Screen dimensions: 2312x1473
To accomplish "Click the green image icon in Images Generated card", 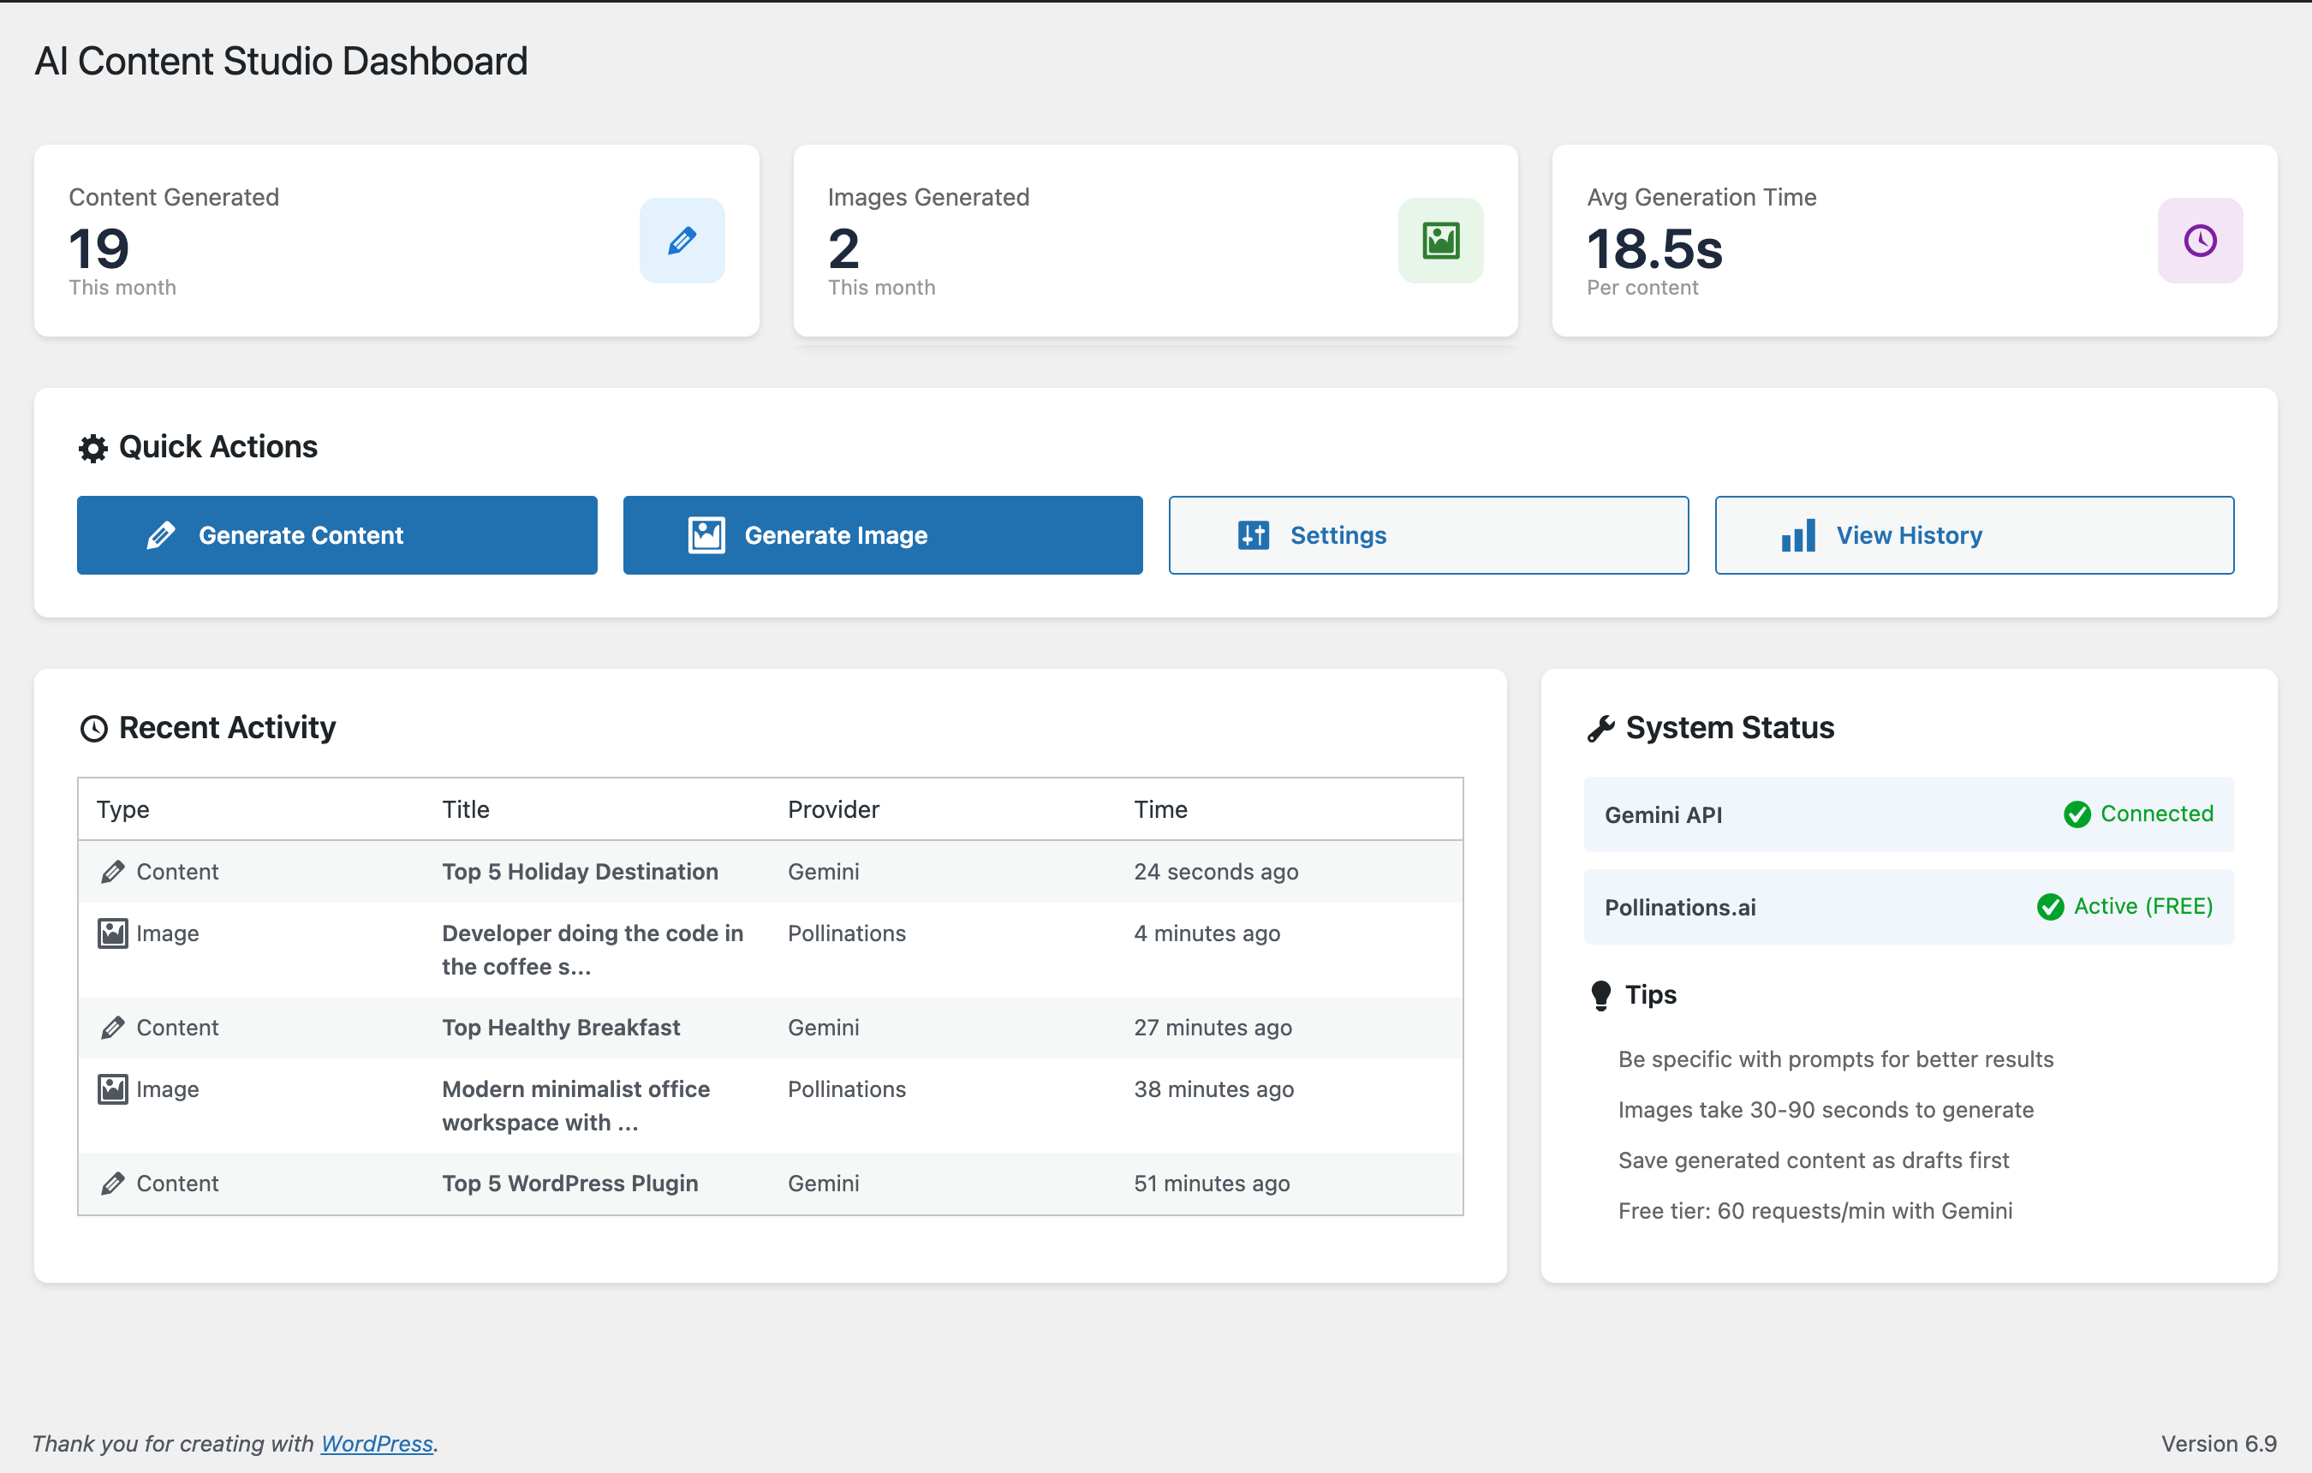I will pos(1440,240).
